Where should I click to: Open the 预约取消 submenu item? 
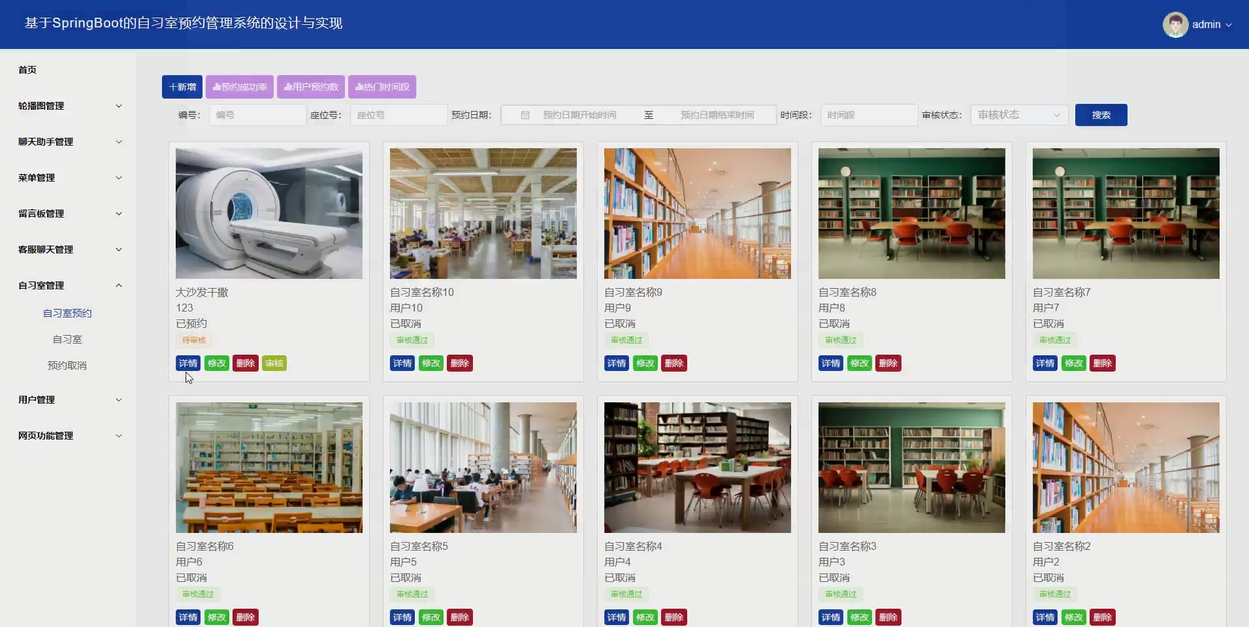click(x=67, y=366)
